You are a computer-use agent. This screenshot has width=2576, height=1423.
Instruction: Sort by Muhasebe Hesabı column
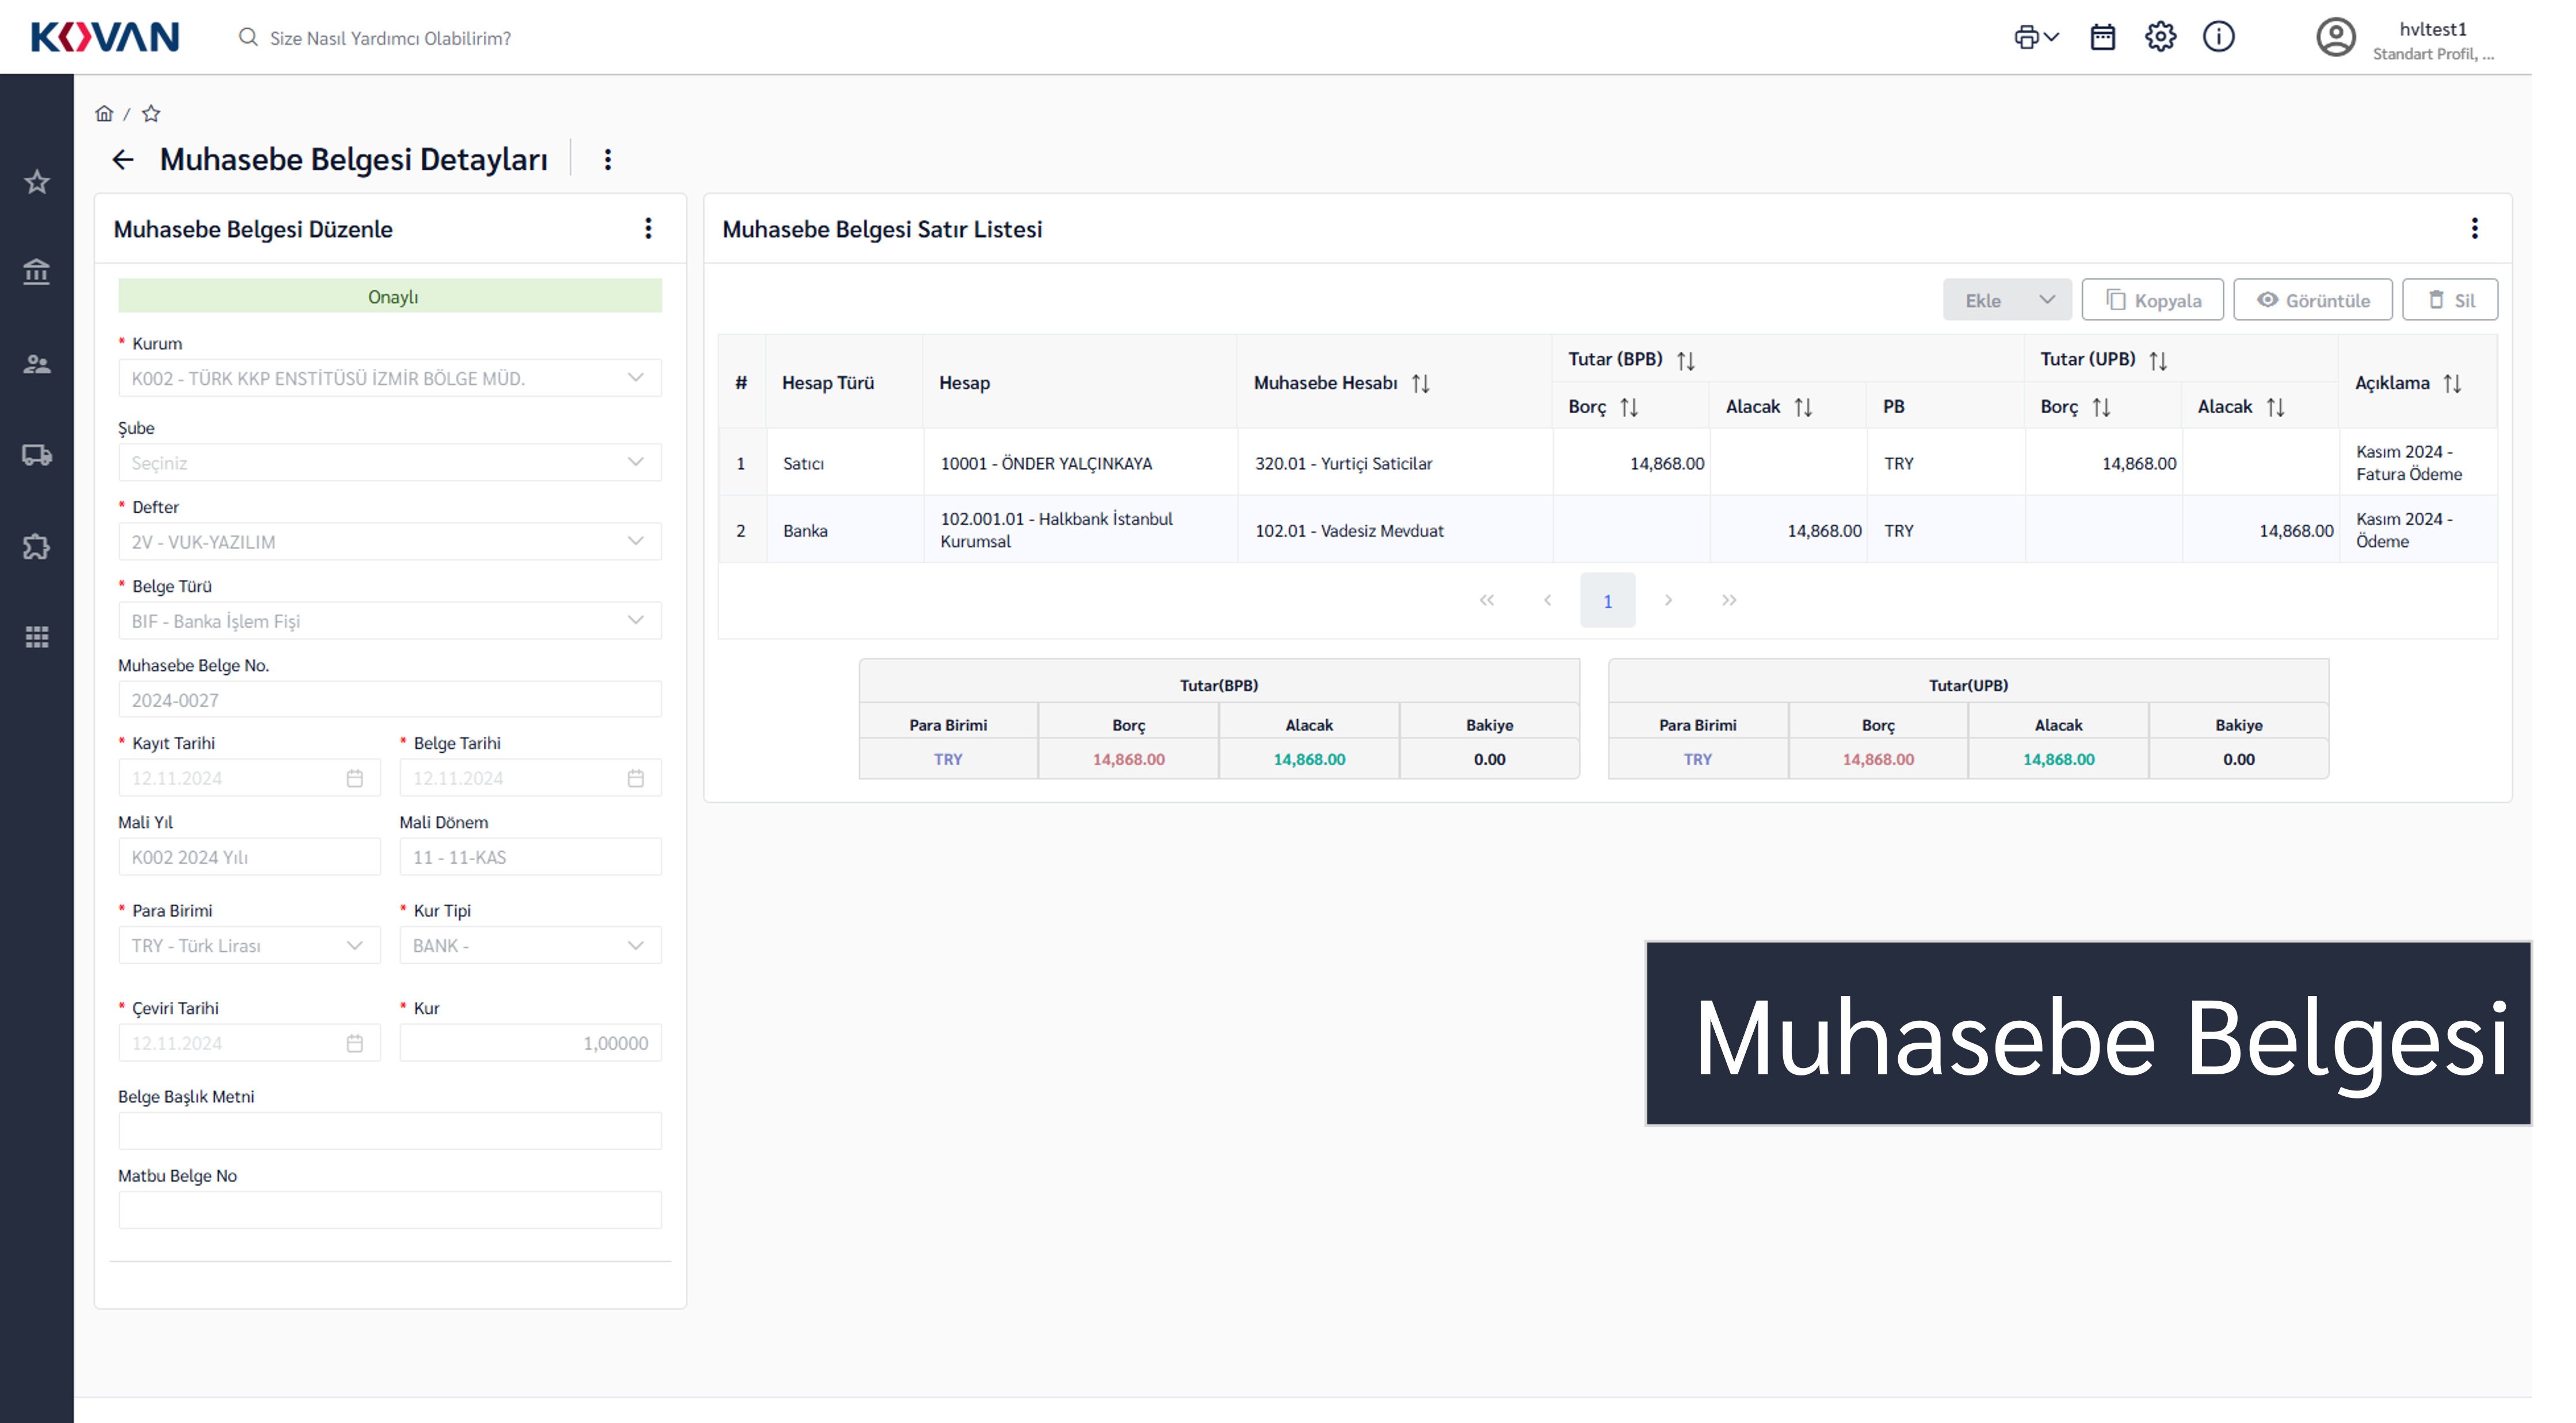coord(1420,383)
